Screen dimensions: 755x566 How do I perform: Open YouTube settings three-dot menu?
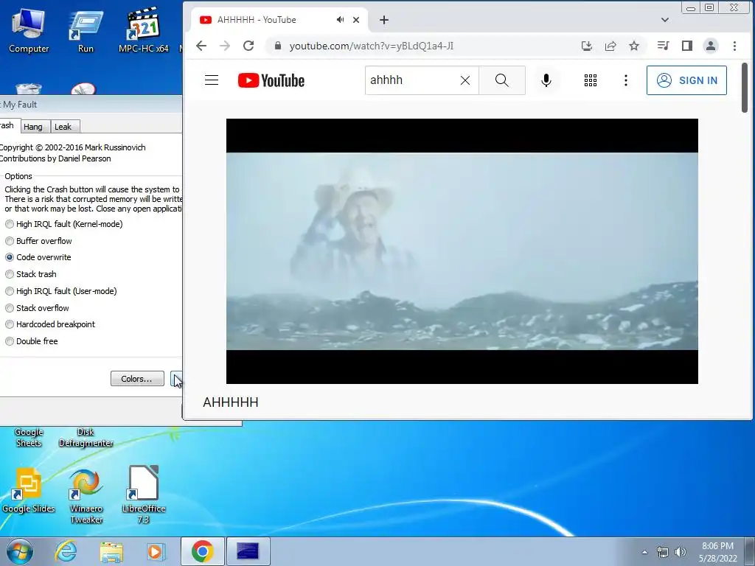click(625, 80)
